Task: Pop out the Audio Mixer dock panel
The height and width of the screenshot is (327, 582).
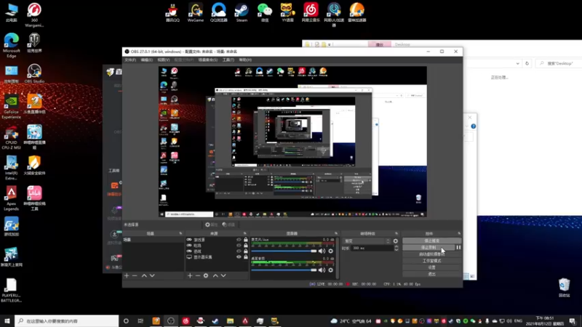Action: pos(336,233)
